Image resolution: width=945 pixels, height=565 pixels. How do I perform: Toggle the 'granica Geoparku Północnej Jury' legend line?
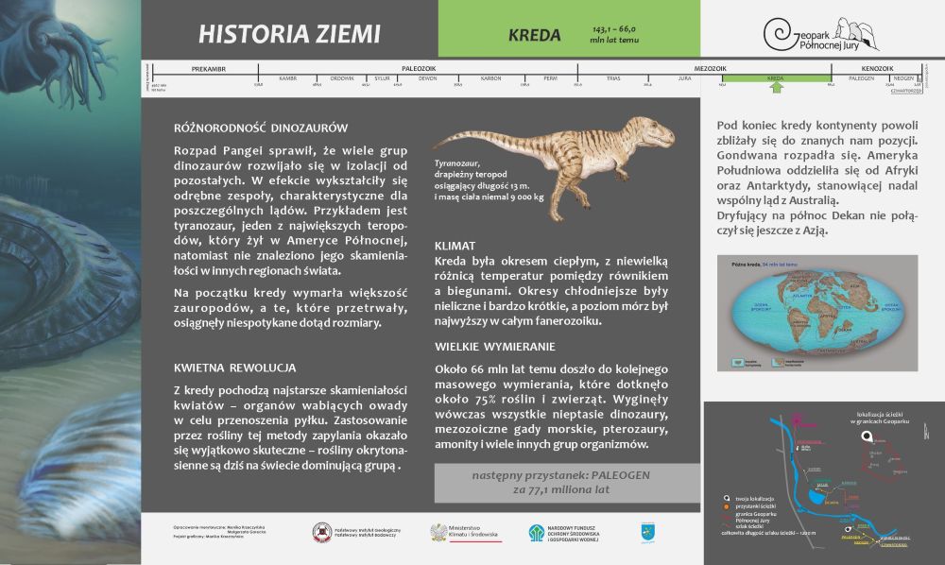pos(726,515)
